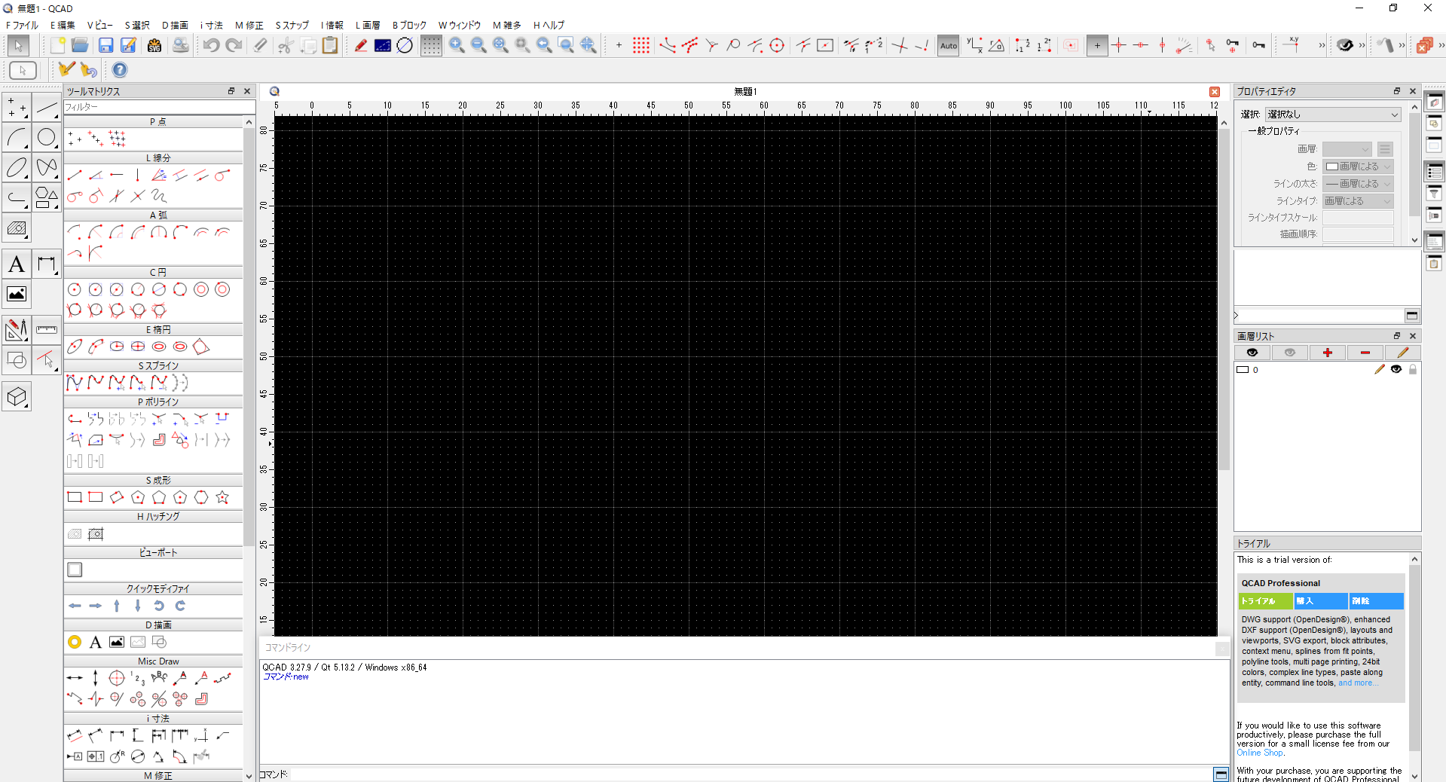The width and height of the screenshot is (1446, 782).
Task: Click the blue 購入 purchase button
Action: 1321,601
